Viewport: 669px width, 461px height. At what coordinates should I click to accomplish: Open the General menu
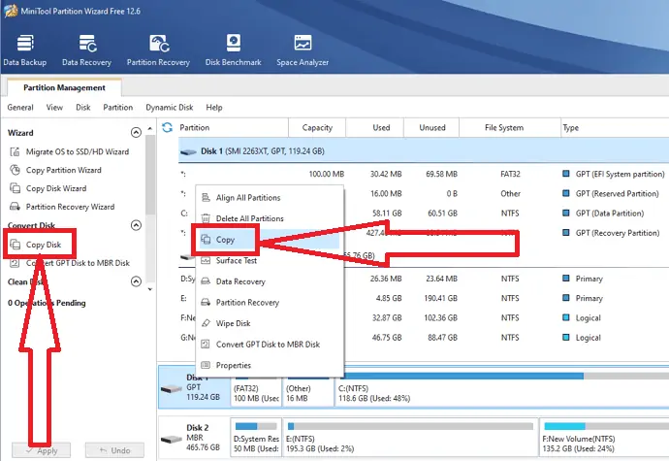(x=20, y=107)
